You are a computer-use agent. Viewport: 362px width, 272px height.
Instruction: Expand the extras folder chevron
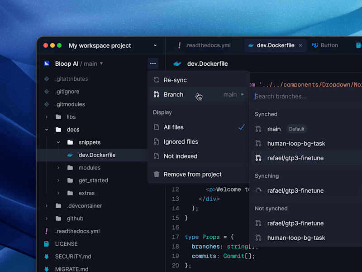pos(58,193)
